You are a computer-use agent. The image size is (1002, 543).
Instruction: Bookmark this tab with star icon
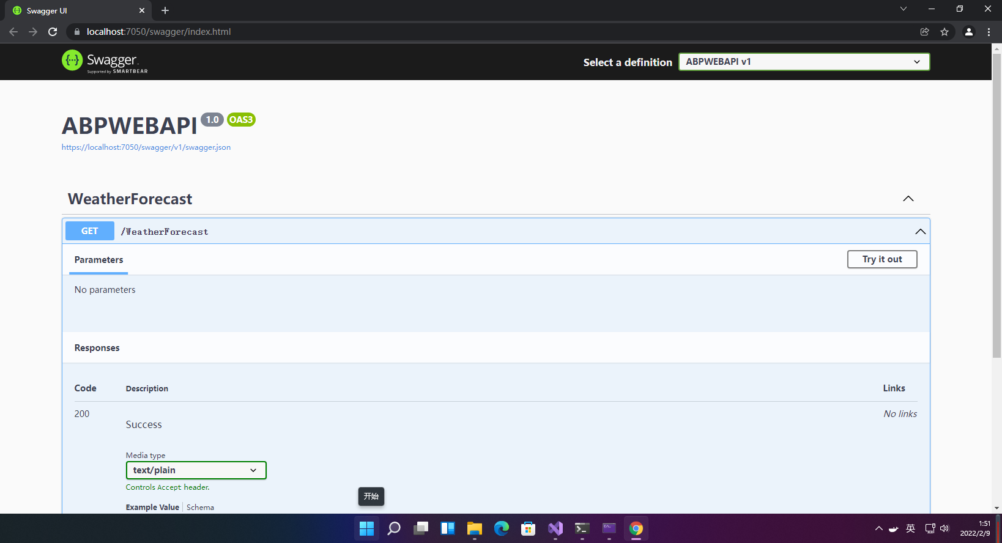tap(944, 32)
